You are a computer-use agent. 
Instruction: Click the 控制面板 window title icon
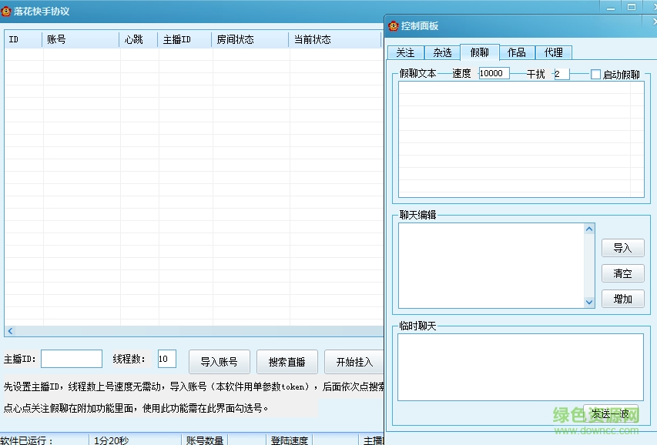click(x=393, y=25)
